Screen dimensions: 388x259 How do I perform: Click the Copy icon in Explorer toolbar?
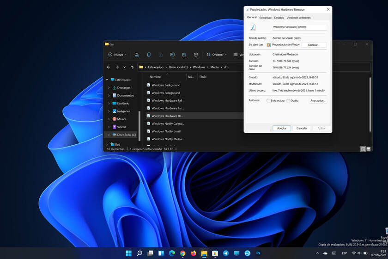149,55
